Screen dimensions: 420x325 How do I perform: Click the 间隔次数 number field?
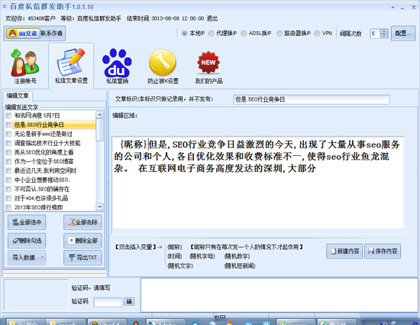click(375, 34)
